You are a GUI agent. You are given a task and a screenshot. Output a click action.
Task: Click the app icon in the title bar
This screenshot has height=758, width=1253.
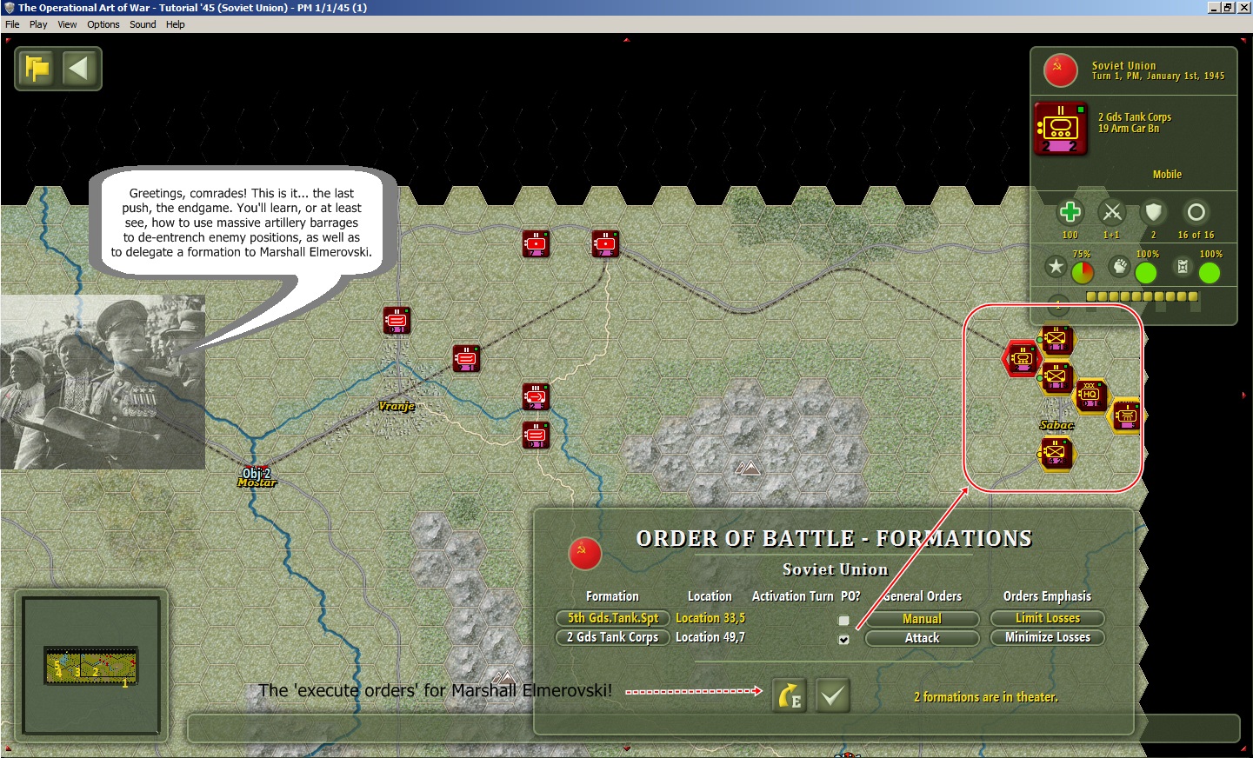pos(9,8)
